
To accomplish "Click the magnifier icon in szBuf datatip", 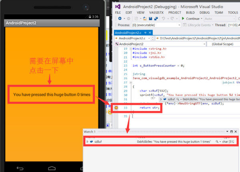I will click(178, 99).
